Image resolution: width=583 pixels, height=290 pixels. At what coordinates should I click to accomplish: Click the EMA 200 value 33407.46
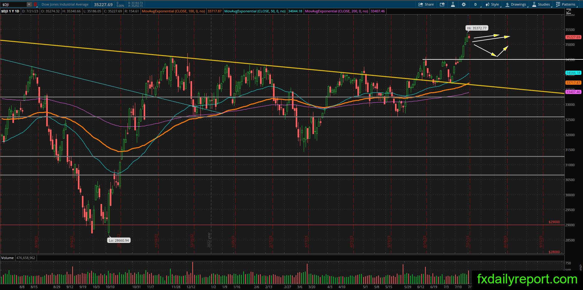pos(378,11)
